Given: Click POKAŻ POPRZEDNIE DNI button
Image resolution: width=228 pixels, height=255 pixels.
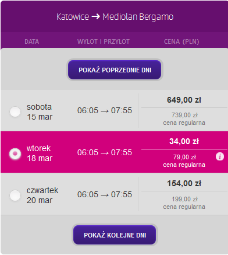Looking at the screenshot, I should [115, 70].
